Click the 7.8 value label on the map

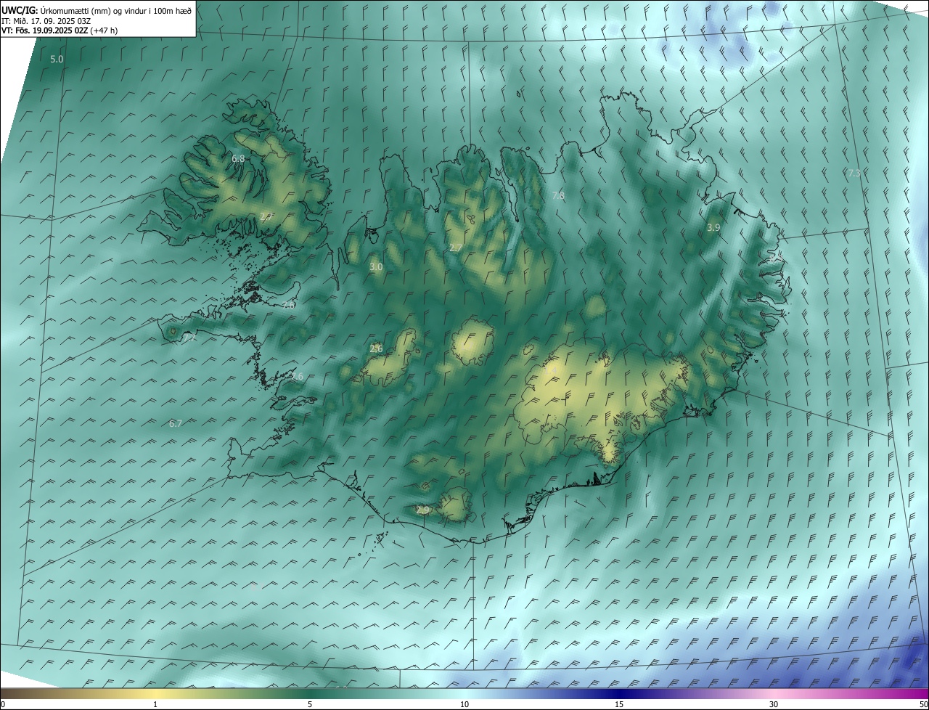(x=558, y=196)
